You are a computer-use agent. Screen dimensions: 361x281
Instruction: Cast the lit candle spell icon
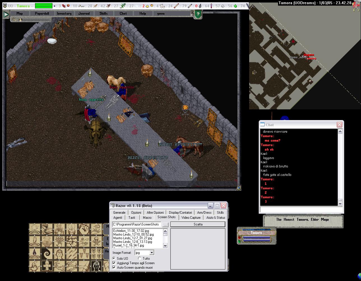[x=71, y=229]
